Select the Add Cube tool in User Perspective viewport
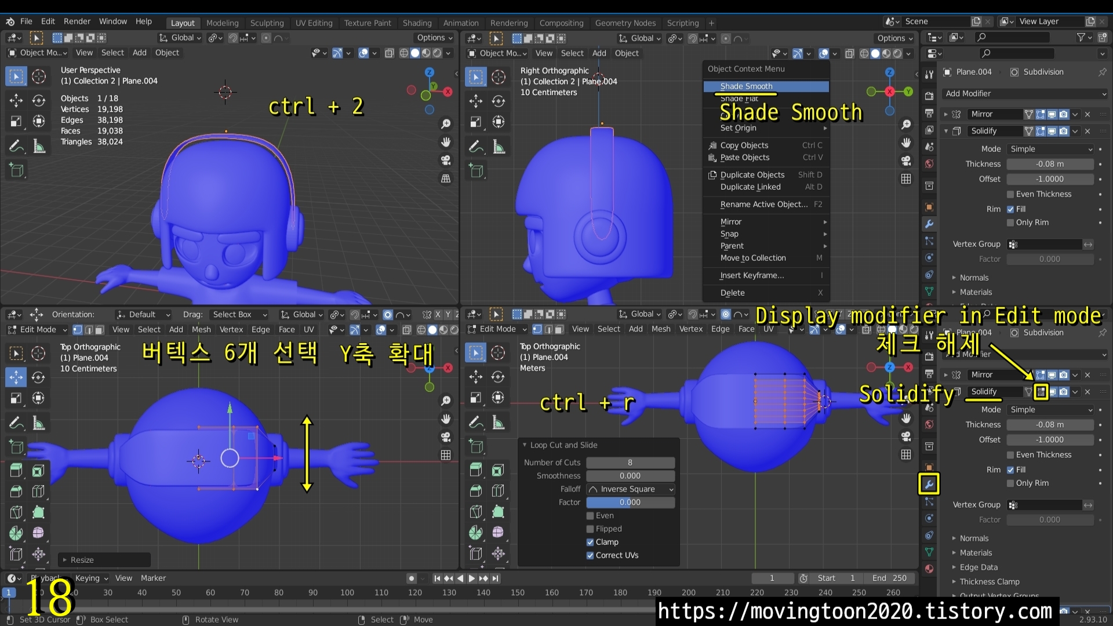Image resolution: width=1113 pixels, height=626 pixels. coord(16,170)
